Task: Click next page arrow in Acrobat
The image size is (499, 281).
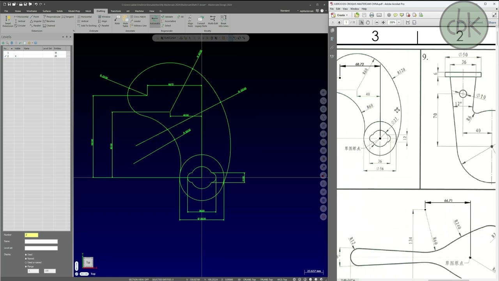Action: 339,22
